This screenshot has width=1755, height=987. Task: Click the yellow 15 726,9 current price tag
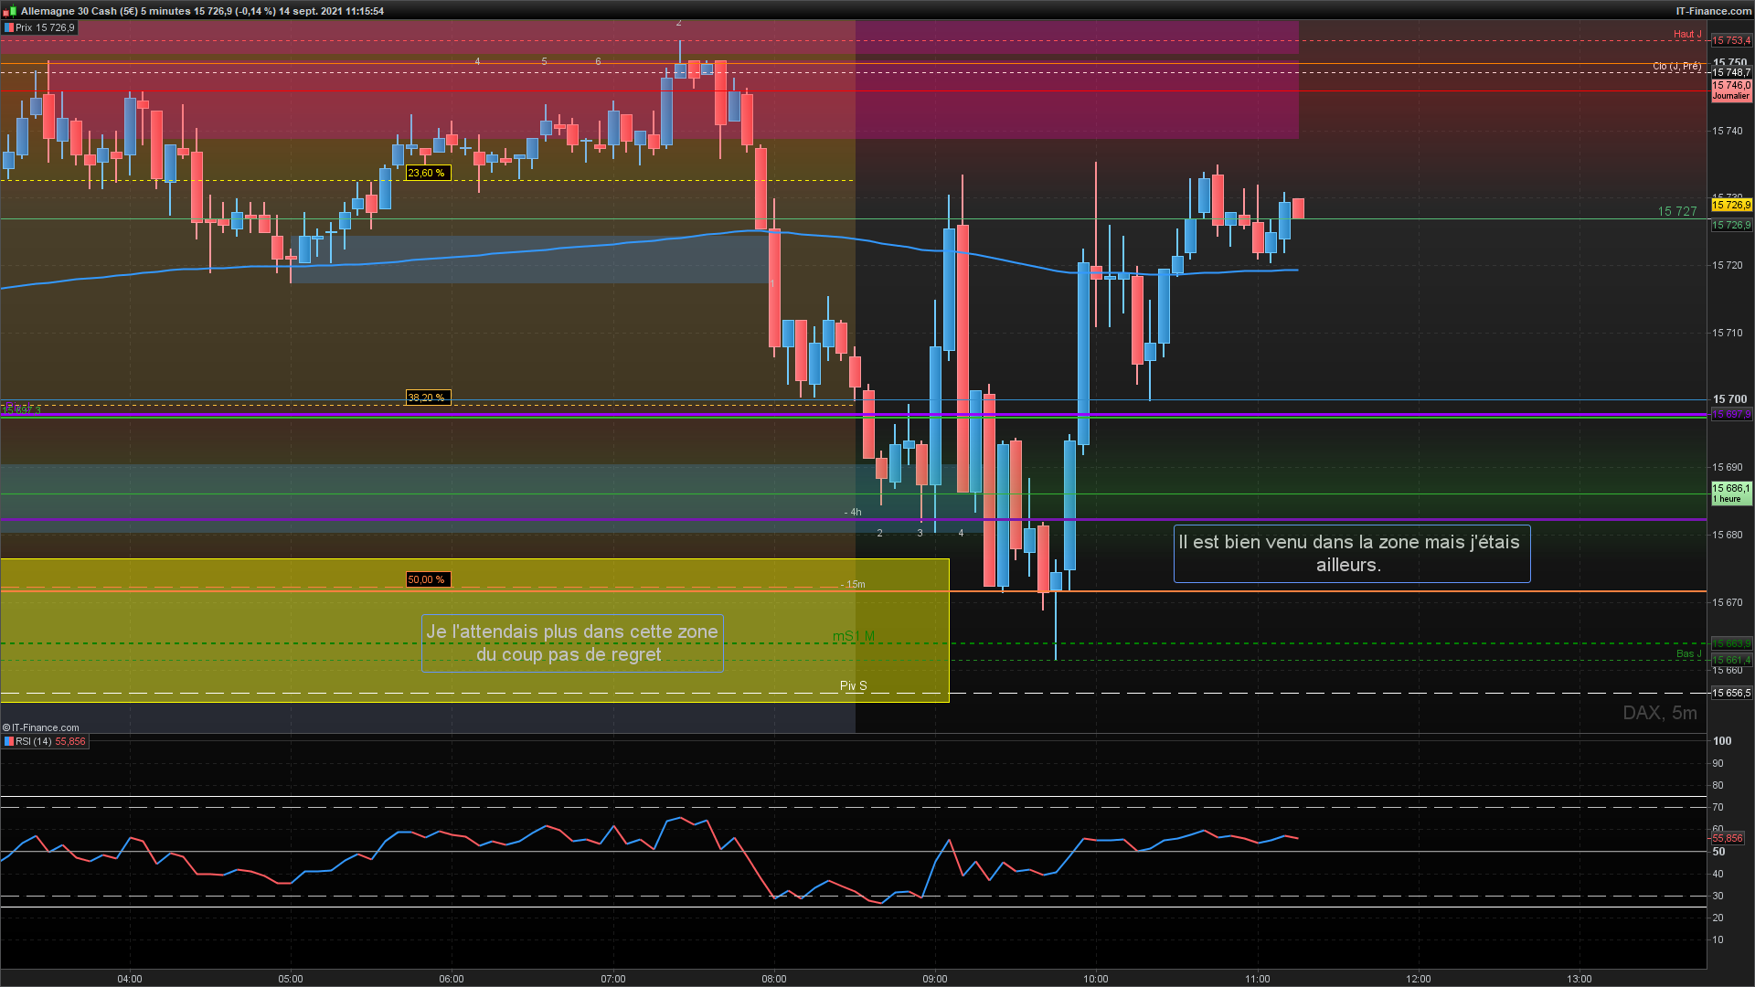[1730, 206]
